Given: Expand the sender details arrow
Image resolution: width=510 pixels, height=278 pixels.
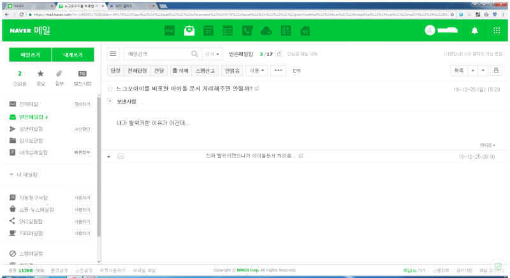Looking at the screenshot, I should click(110, 101).
